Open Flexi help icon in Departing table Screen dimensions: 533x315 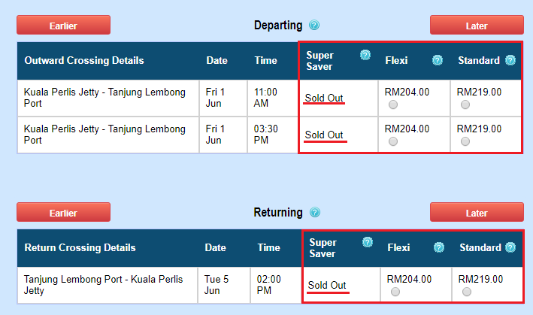pyautogui.click(x=438, y=60)
